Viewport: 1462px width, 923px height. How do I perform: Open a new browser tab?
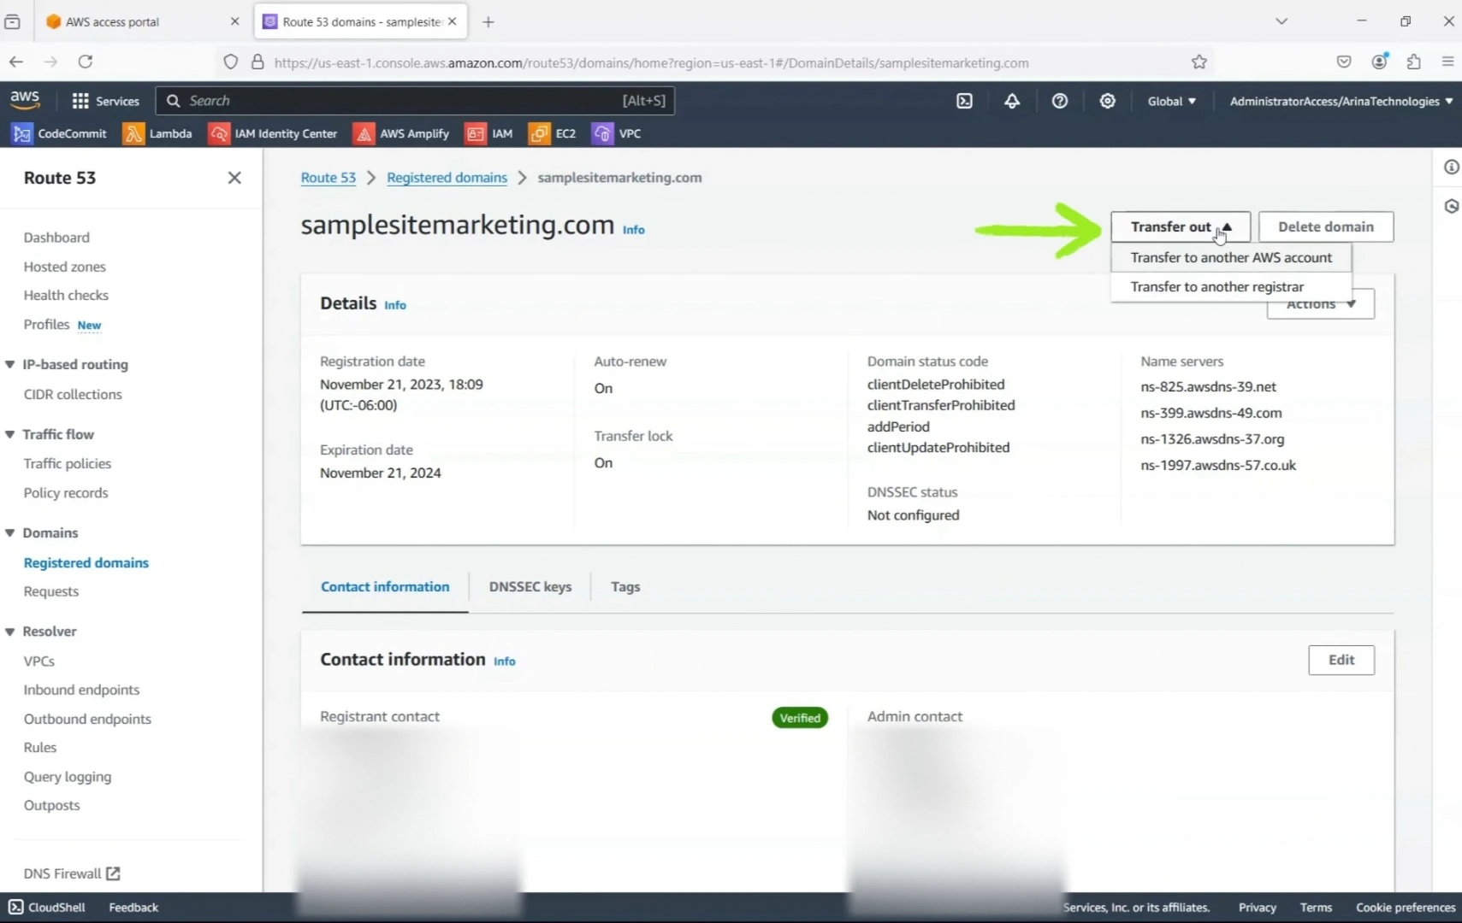(x=488, y=22)
